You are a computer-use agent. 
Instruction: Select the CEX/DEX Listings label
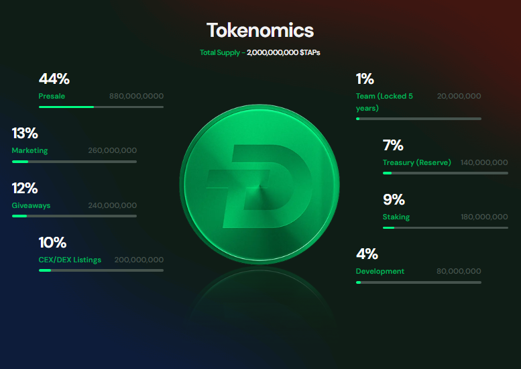(70, 260)
